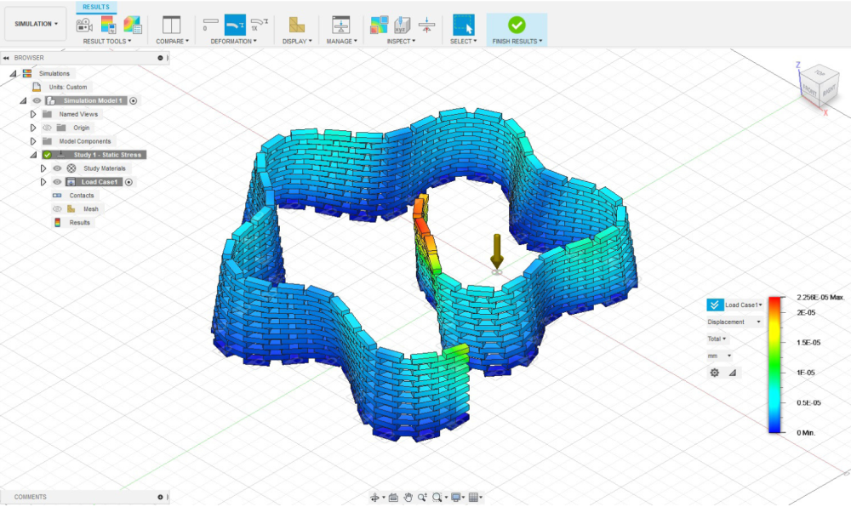Expand the Study Materials node
Image resolution: width=851 pixels, height=507 pixels.
pos(43,168)
